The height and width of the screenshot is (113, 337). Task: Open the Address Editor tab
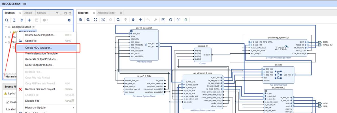click(x=106, y=13)
